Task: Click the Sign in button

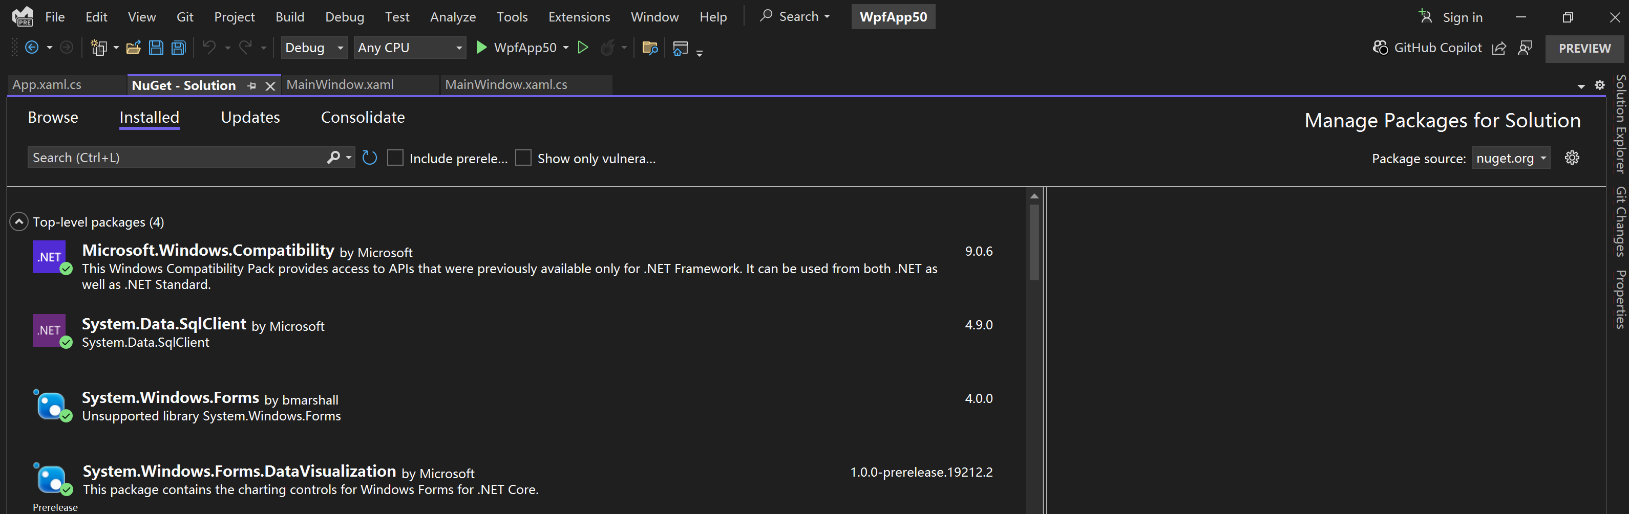Action: click(x=1451, y=17)
